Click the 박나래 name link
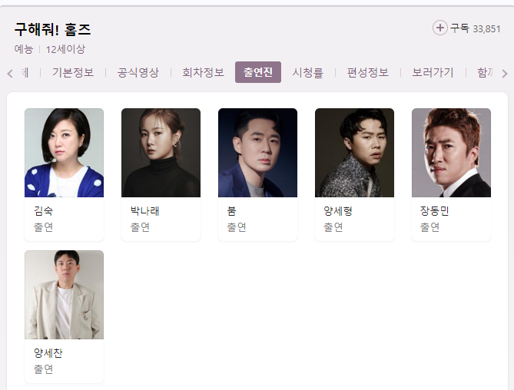This screenshot has height=390, width=514. pos(145,211)
